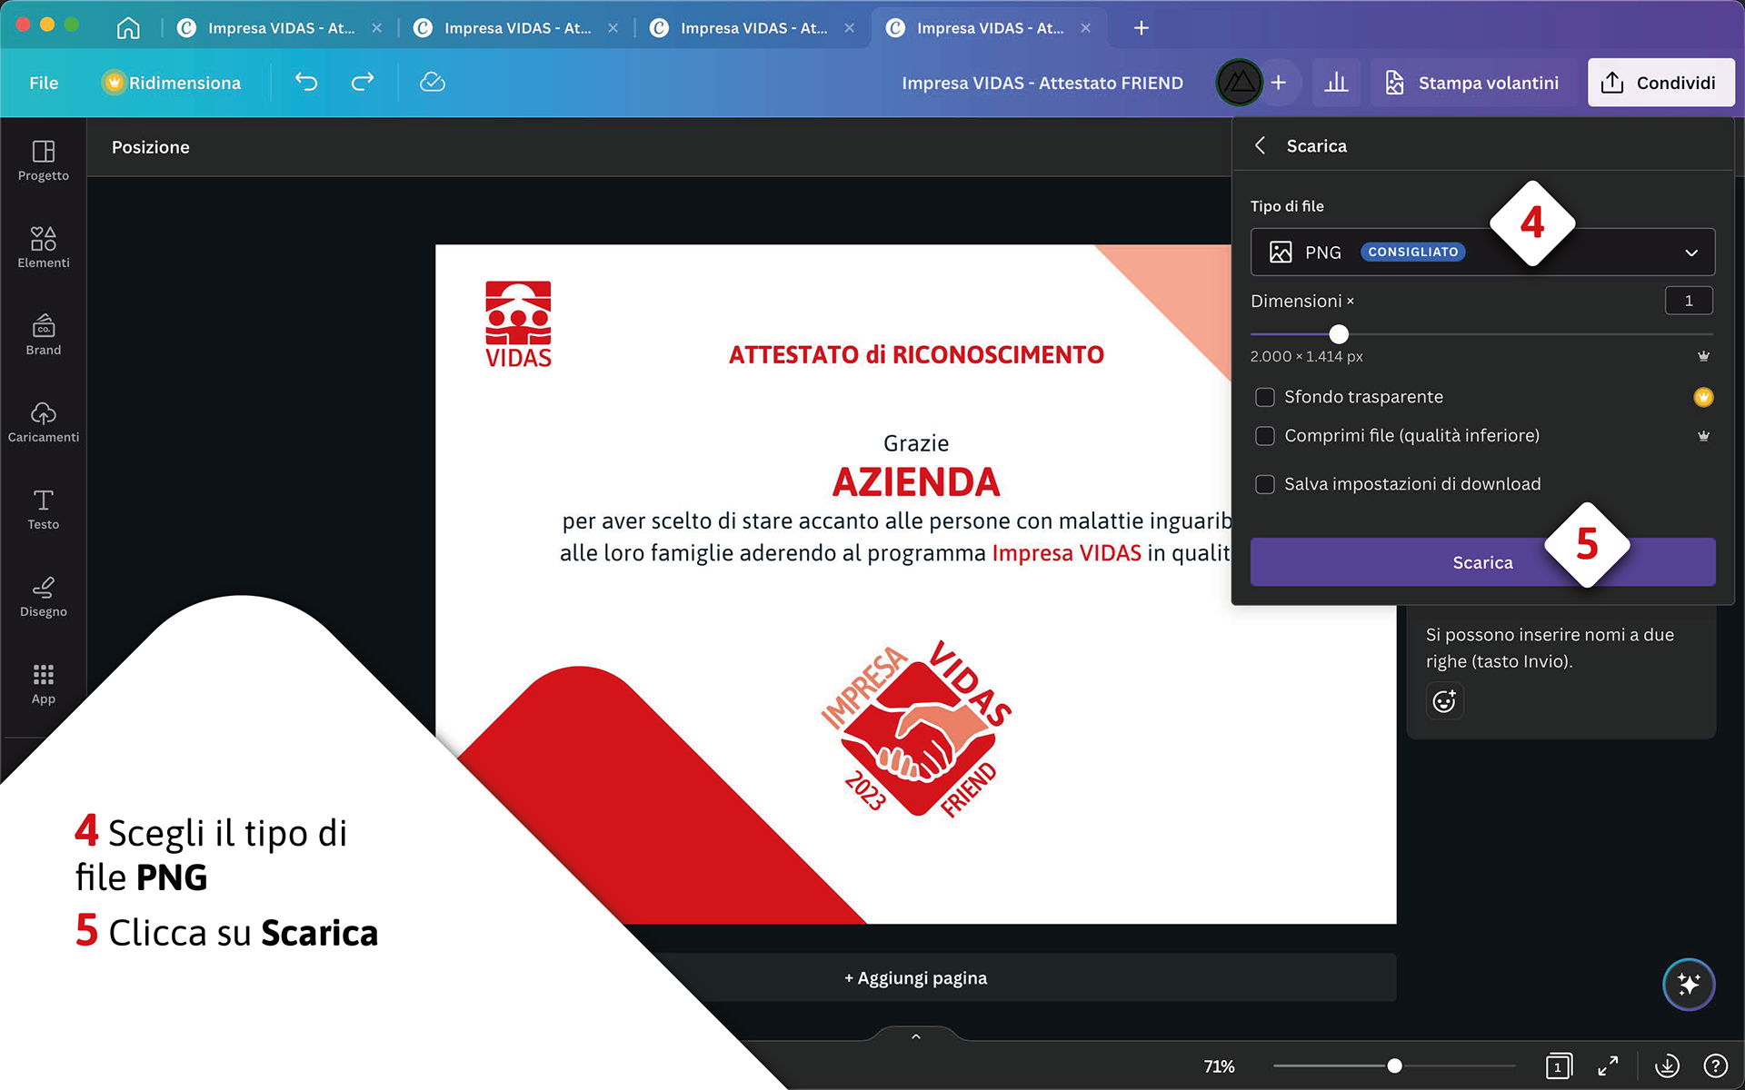This screenshot has width=1745, height=1090.
Task: Select the Grazie text on certificate
Action: point(916,443)
